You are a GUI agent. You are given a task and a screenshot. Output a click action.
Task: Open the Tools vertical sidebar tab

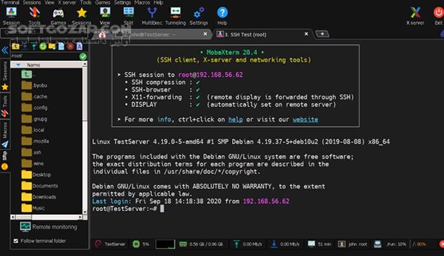point(4,101)
